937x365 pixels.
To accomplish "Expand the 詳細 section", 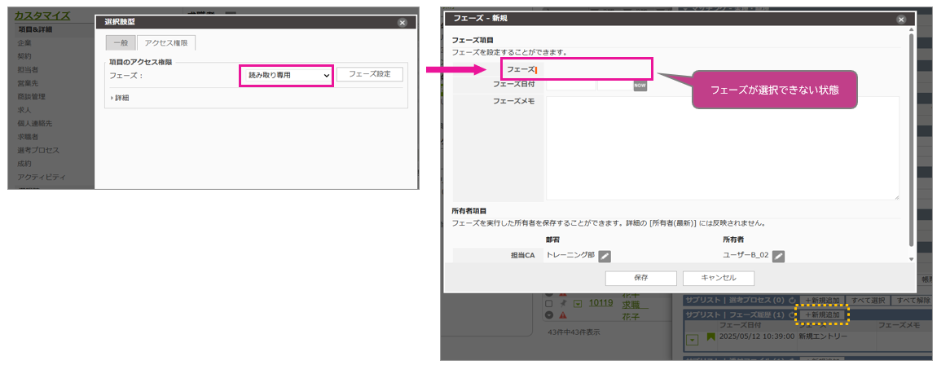I will (x=120, y=98).
